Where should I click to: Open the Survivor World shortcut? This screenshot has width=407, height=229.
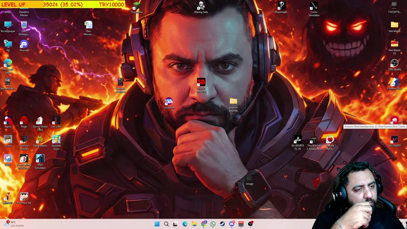(x=24, y=143)
